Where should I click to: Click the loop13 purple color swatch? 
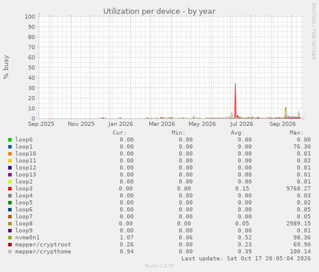click(x=10, y=175)
